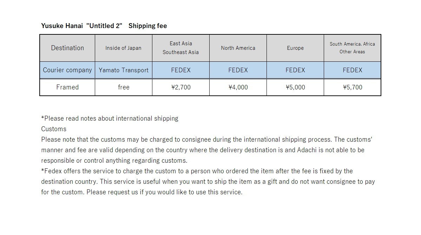
Task: Click FEDEX cell under North America
Action: point(238,70)
